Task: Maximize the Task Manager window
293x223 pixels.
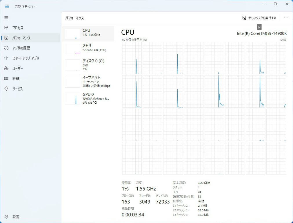Action: tap(275, 4)
